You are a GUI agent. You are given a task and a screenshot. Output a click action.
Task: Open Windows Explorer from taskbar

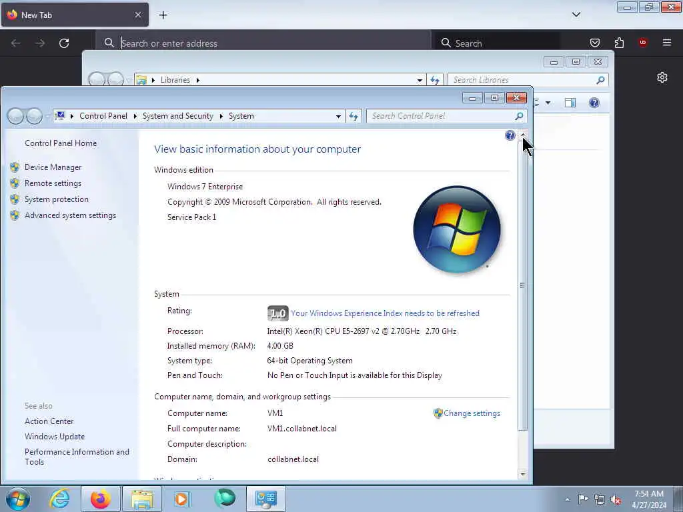[x=142, y=499]
